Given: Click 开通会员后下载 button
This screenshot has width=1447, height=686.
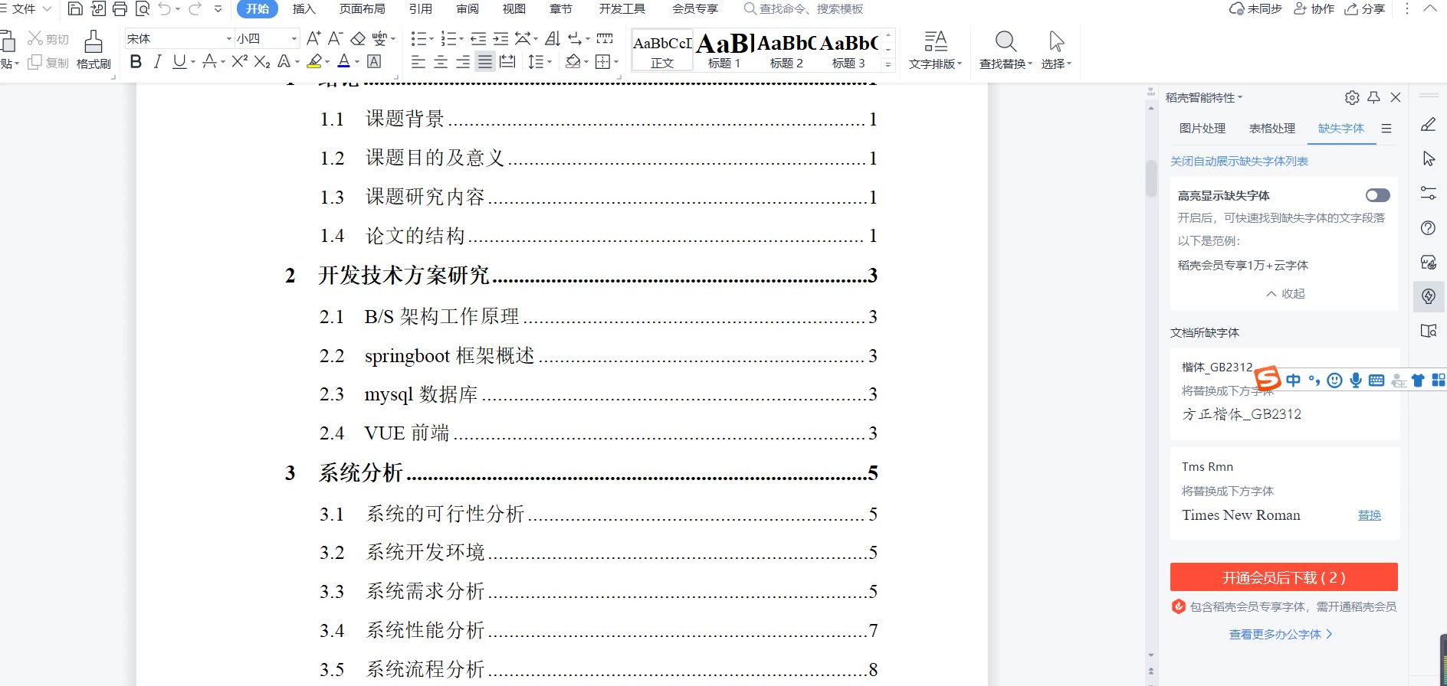Looking at the screenshot, I should [x=1284, y=577].
